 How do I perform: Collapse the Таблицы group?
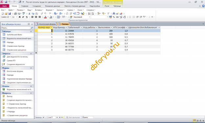[31, 32]
